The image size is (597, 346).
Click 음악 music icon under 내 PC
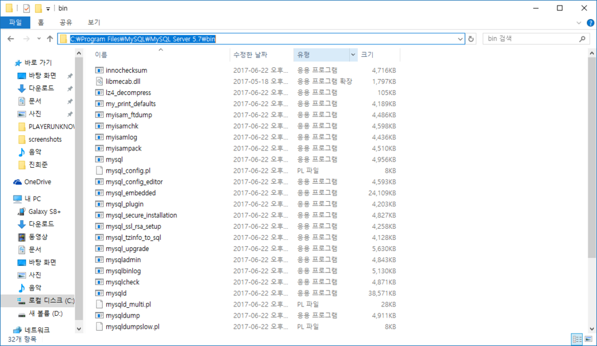coord(22,288)
